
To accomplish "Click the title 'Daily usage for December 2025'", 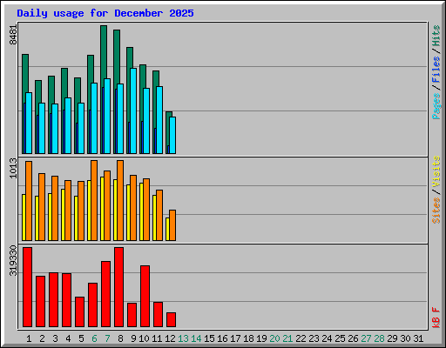I will click(105, 13).
